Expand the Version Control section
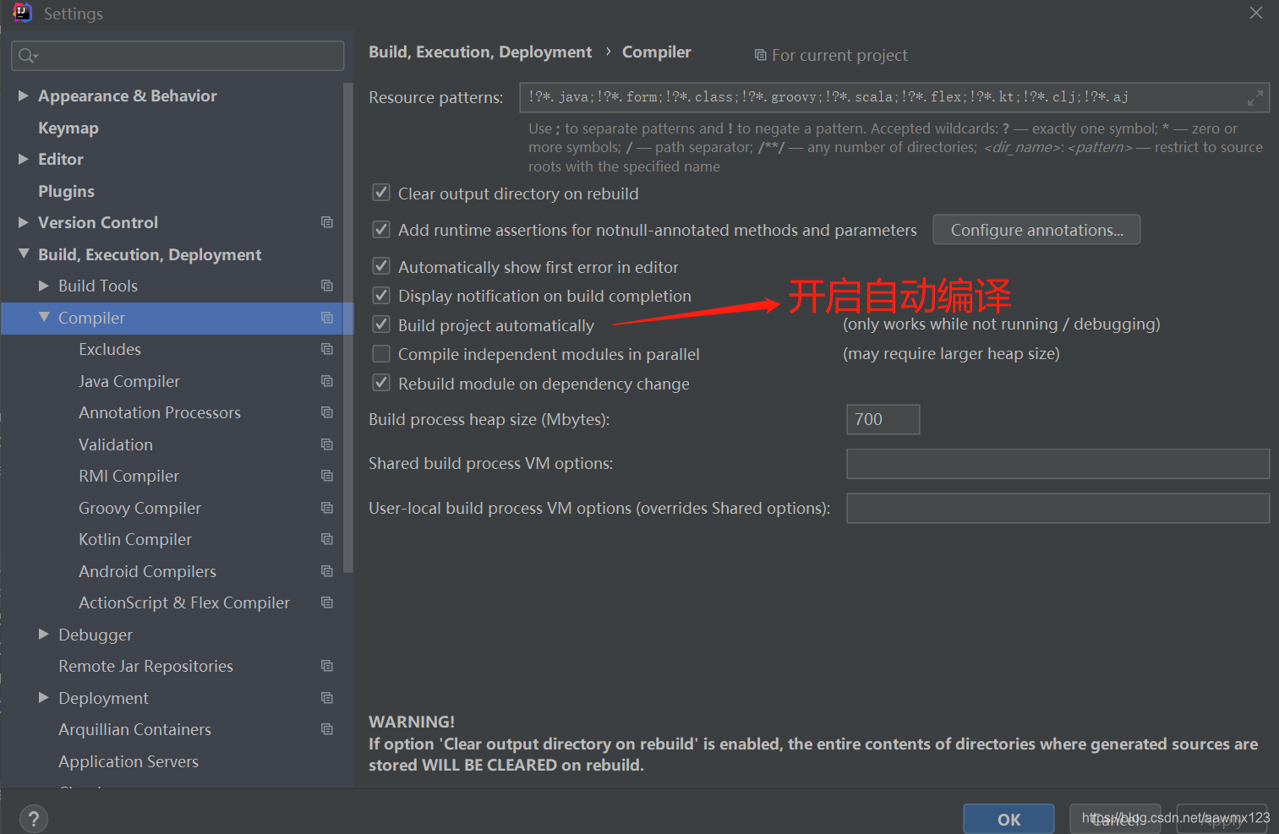This screenshot has width=1279, height=834. coord(23,222)
